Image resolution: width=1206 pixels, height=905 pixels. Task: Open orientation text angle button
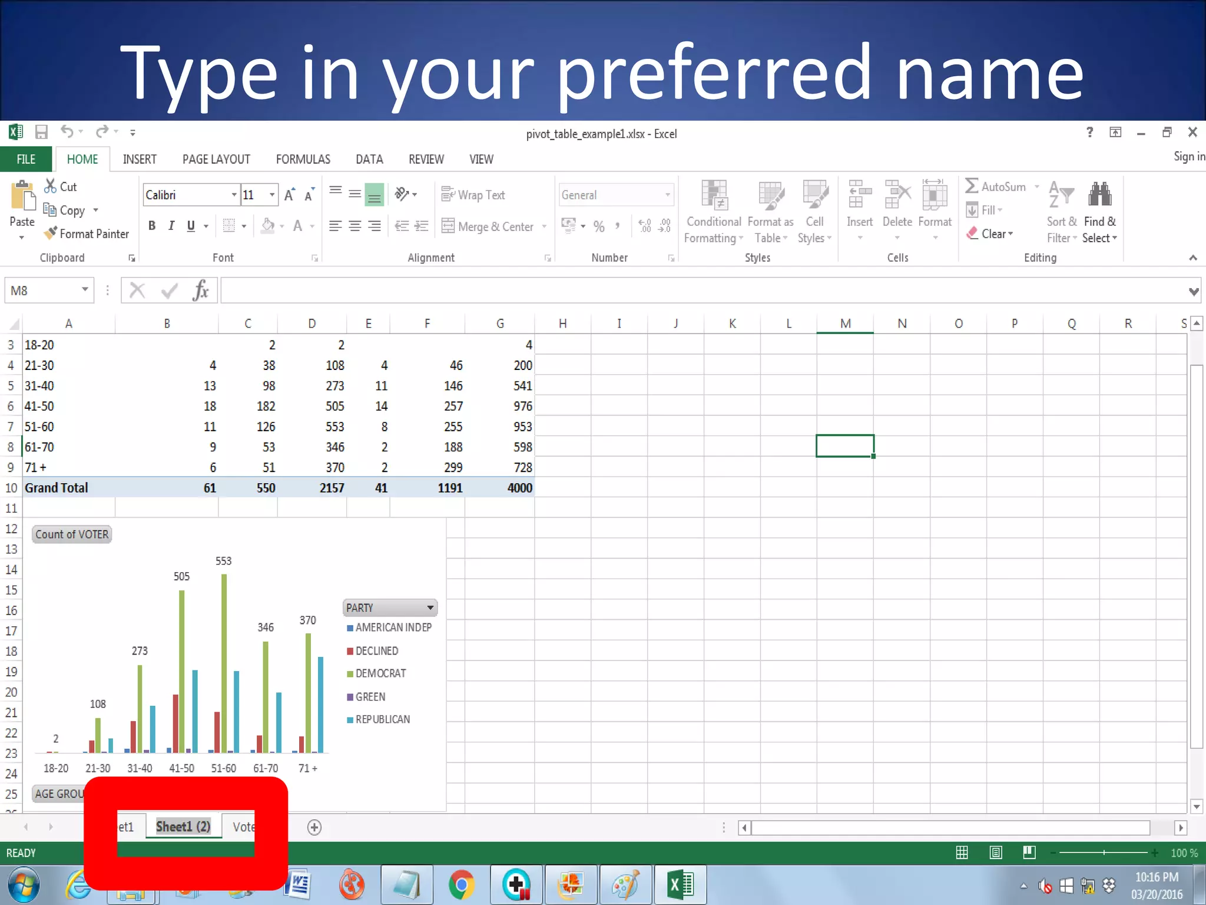(x=406, y=194)
